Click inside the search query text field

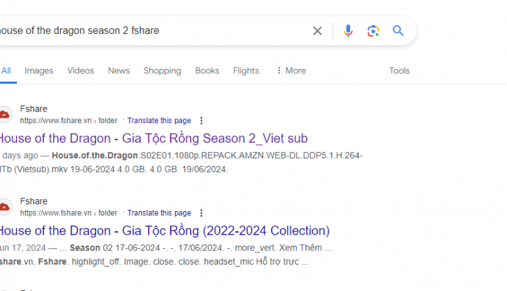click(152, 30)
